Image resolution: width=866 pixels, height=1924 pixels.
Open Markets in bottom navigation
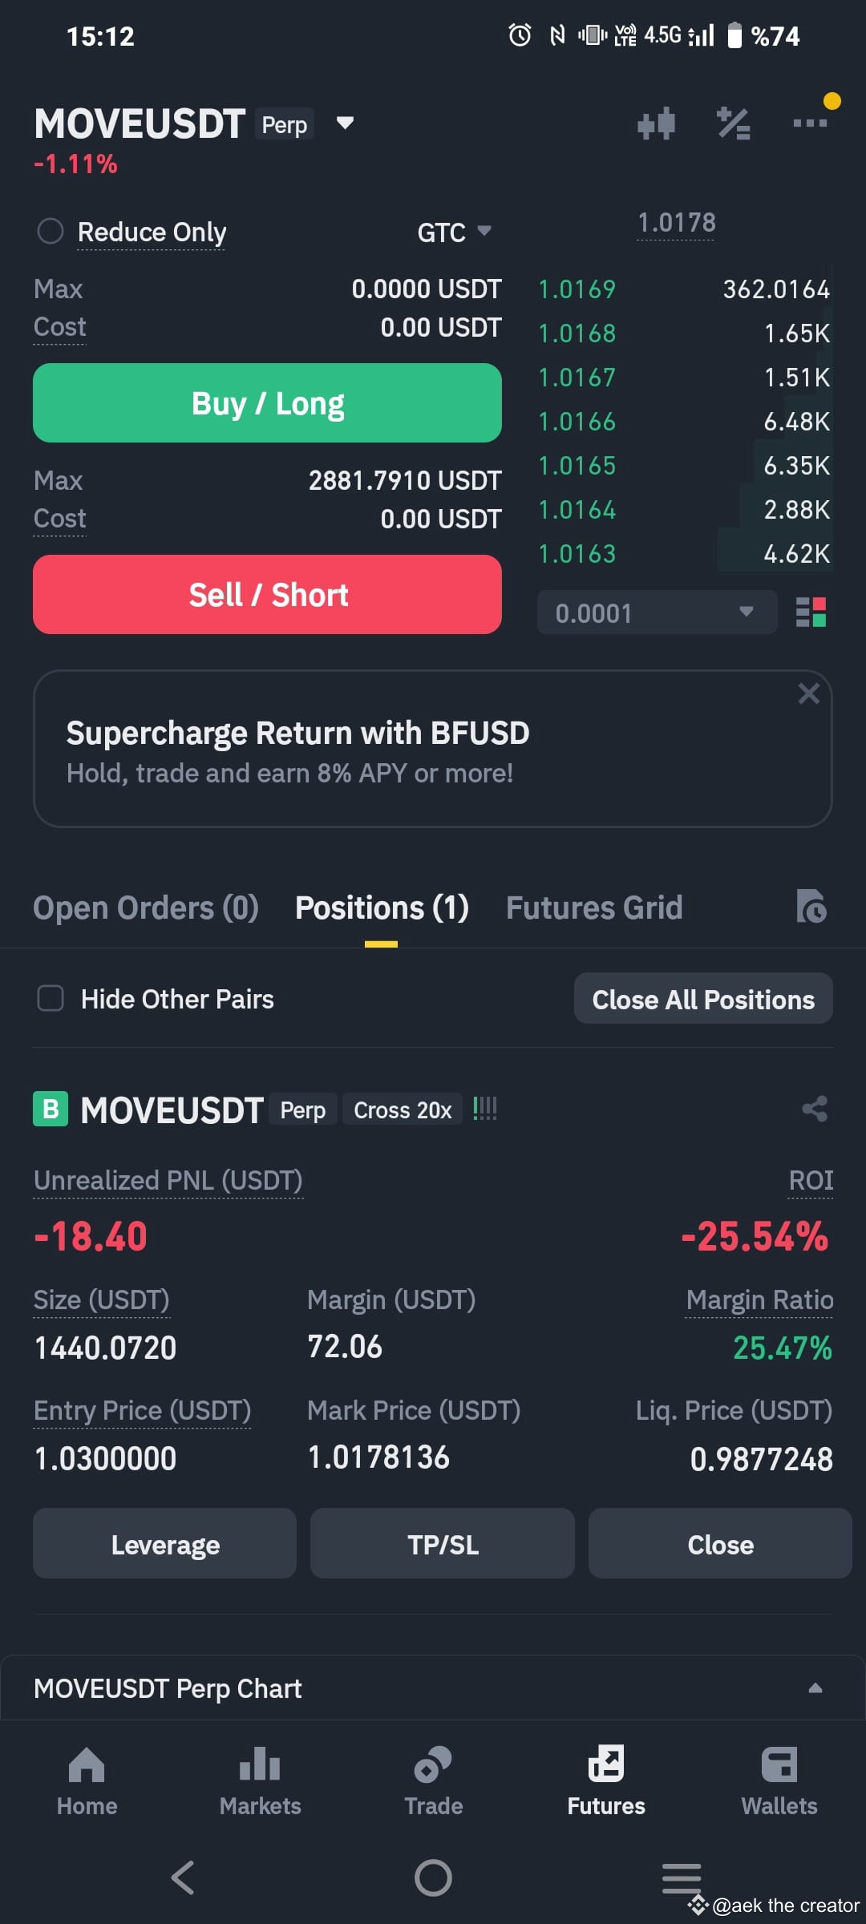260,1781
